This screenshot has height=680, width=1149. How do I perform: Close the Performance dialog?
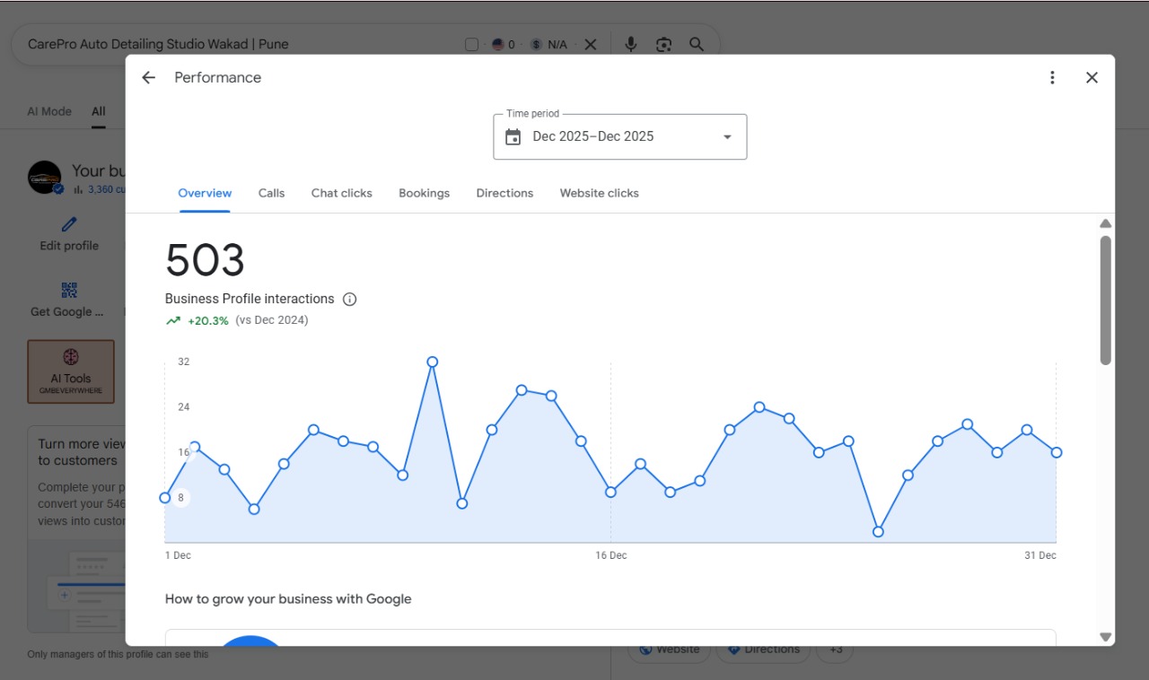click(x=1092, y=78)
